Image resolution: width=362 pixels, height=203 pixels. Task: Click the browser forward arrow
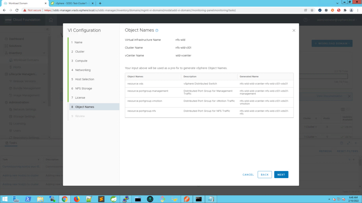coord(11,10)
